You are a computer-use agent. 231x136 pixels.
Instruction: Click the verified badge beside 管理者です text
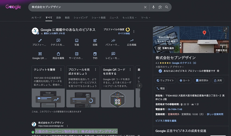click(x=160, y=71)
